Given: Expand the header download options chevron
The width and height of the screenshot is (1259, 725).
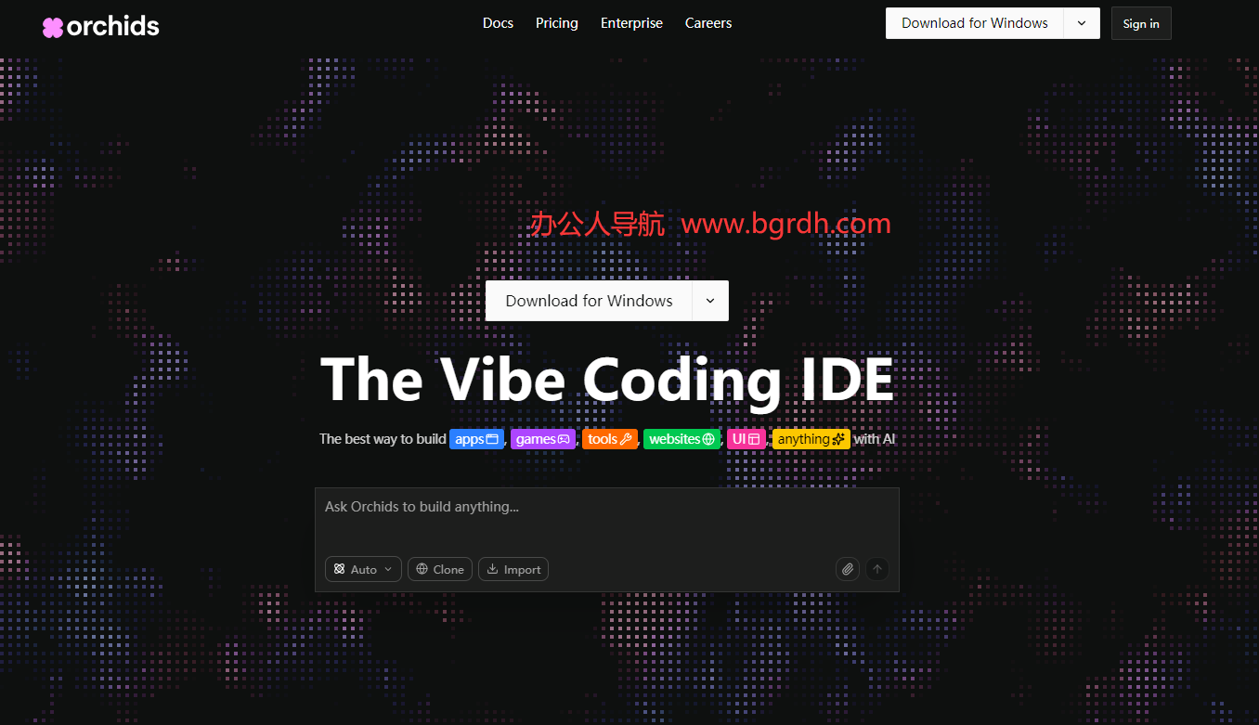Looking at the screenshot, I should point(1082,23).
